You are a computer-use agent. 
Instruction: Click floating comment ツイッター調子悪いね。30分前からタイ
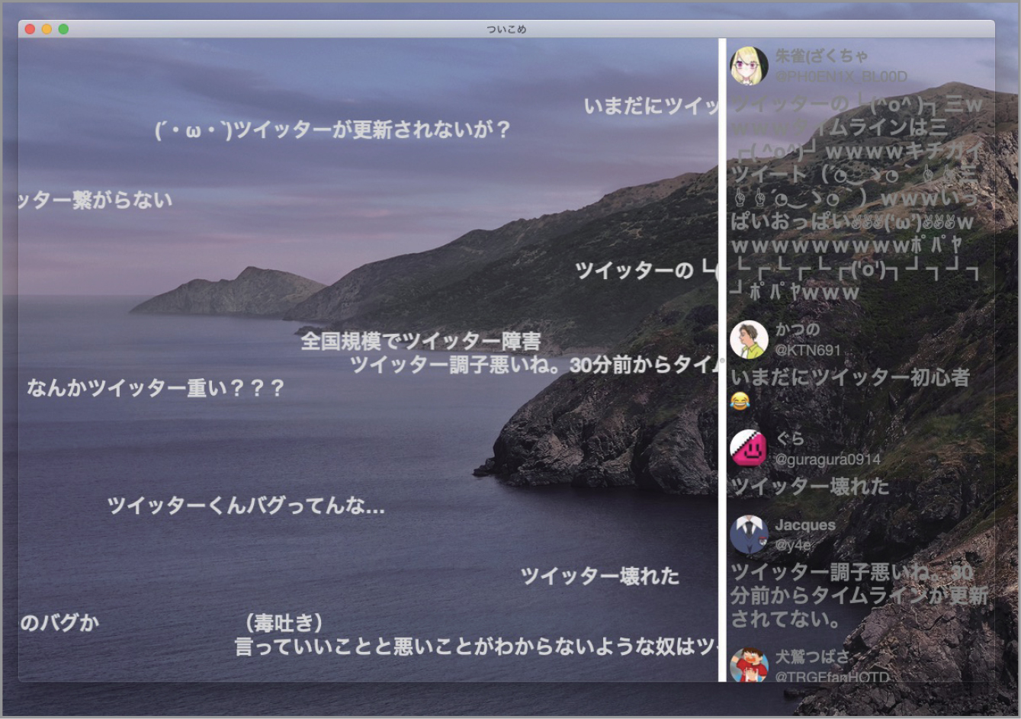click(x=534, y=364)
